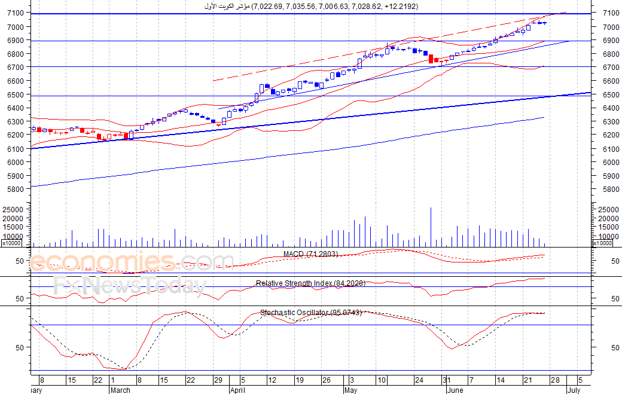
Task: Click the FxNewsToday watermark text
Action: (130, 286)
